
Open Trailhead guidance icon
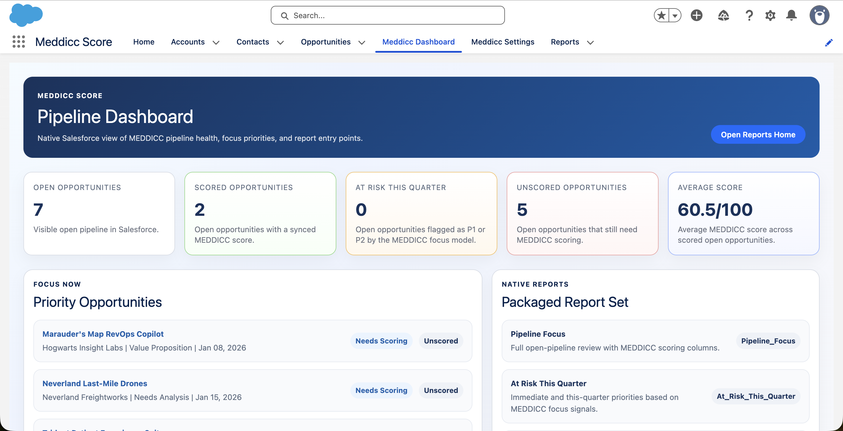[723, 16]
